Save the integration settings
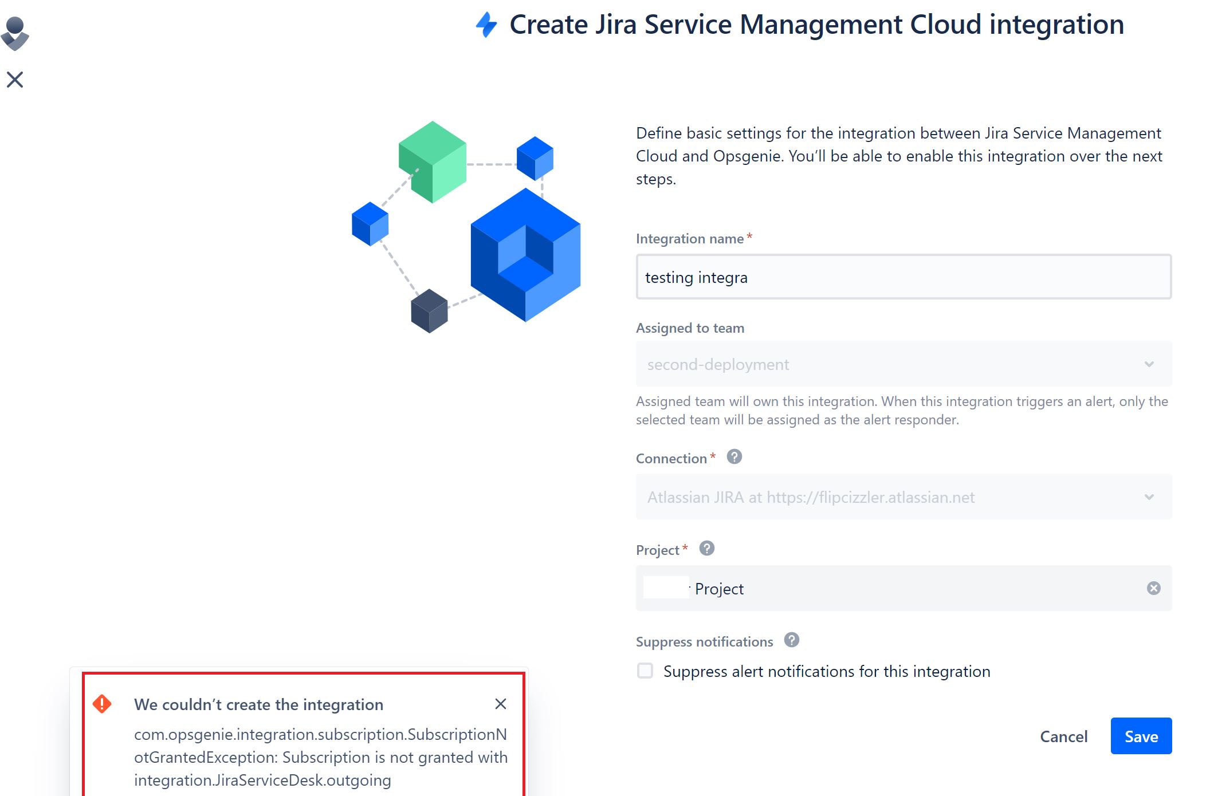 [x=1141, y=736]
